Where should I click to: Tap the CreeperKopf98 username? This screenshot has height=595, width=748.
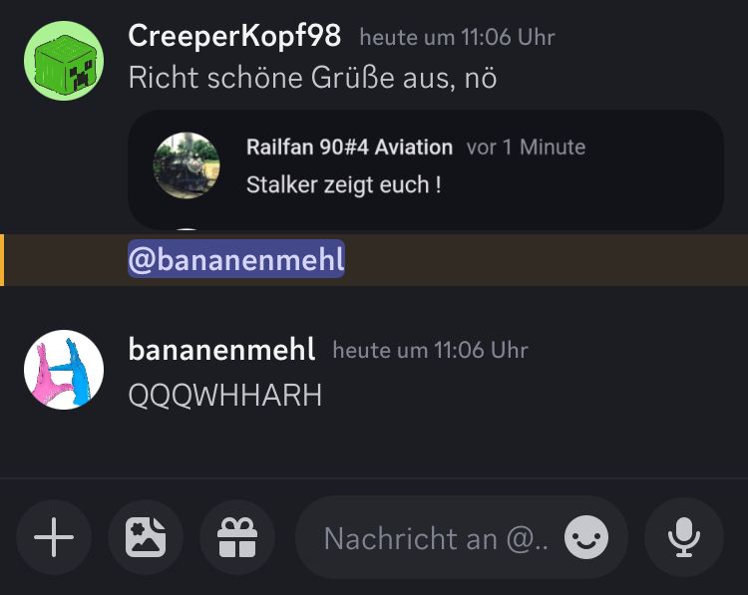[234, 36]
